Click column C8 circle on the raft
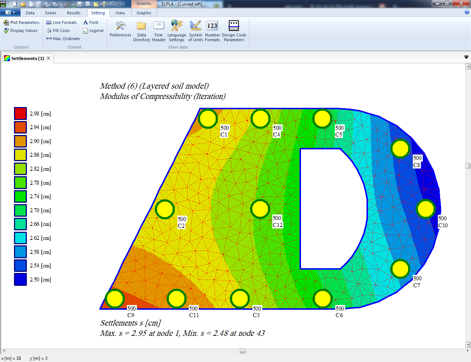This screenshot has width=471, height=362. click(x=400, y=149)
